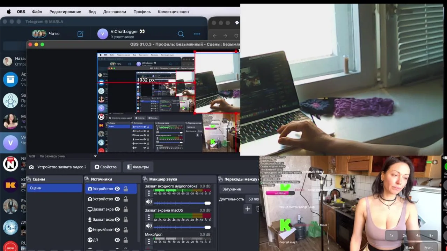Lock the second Устройство source
The height and width of the screenshot is (251, 447).
tap(125, 199)
